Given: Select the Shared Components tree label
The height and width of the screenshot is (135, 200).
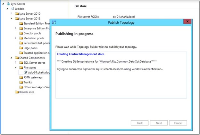Looking at the screenshot, I should click(x=32, y=58).
